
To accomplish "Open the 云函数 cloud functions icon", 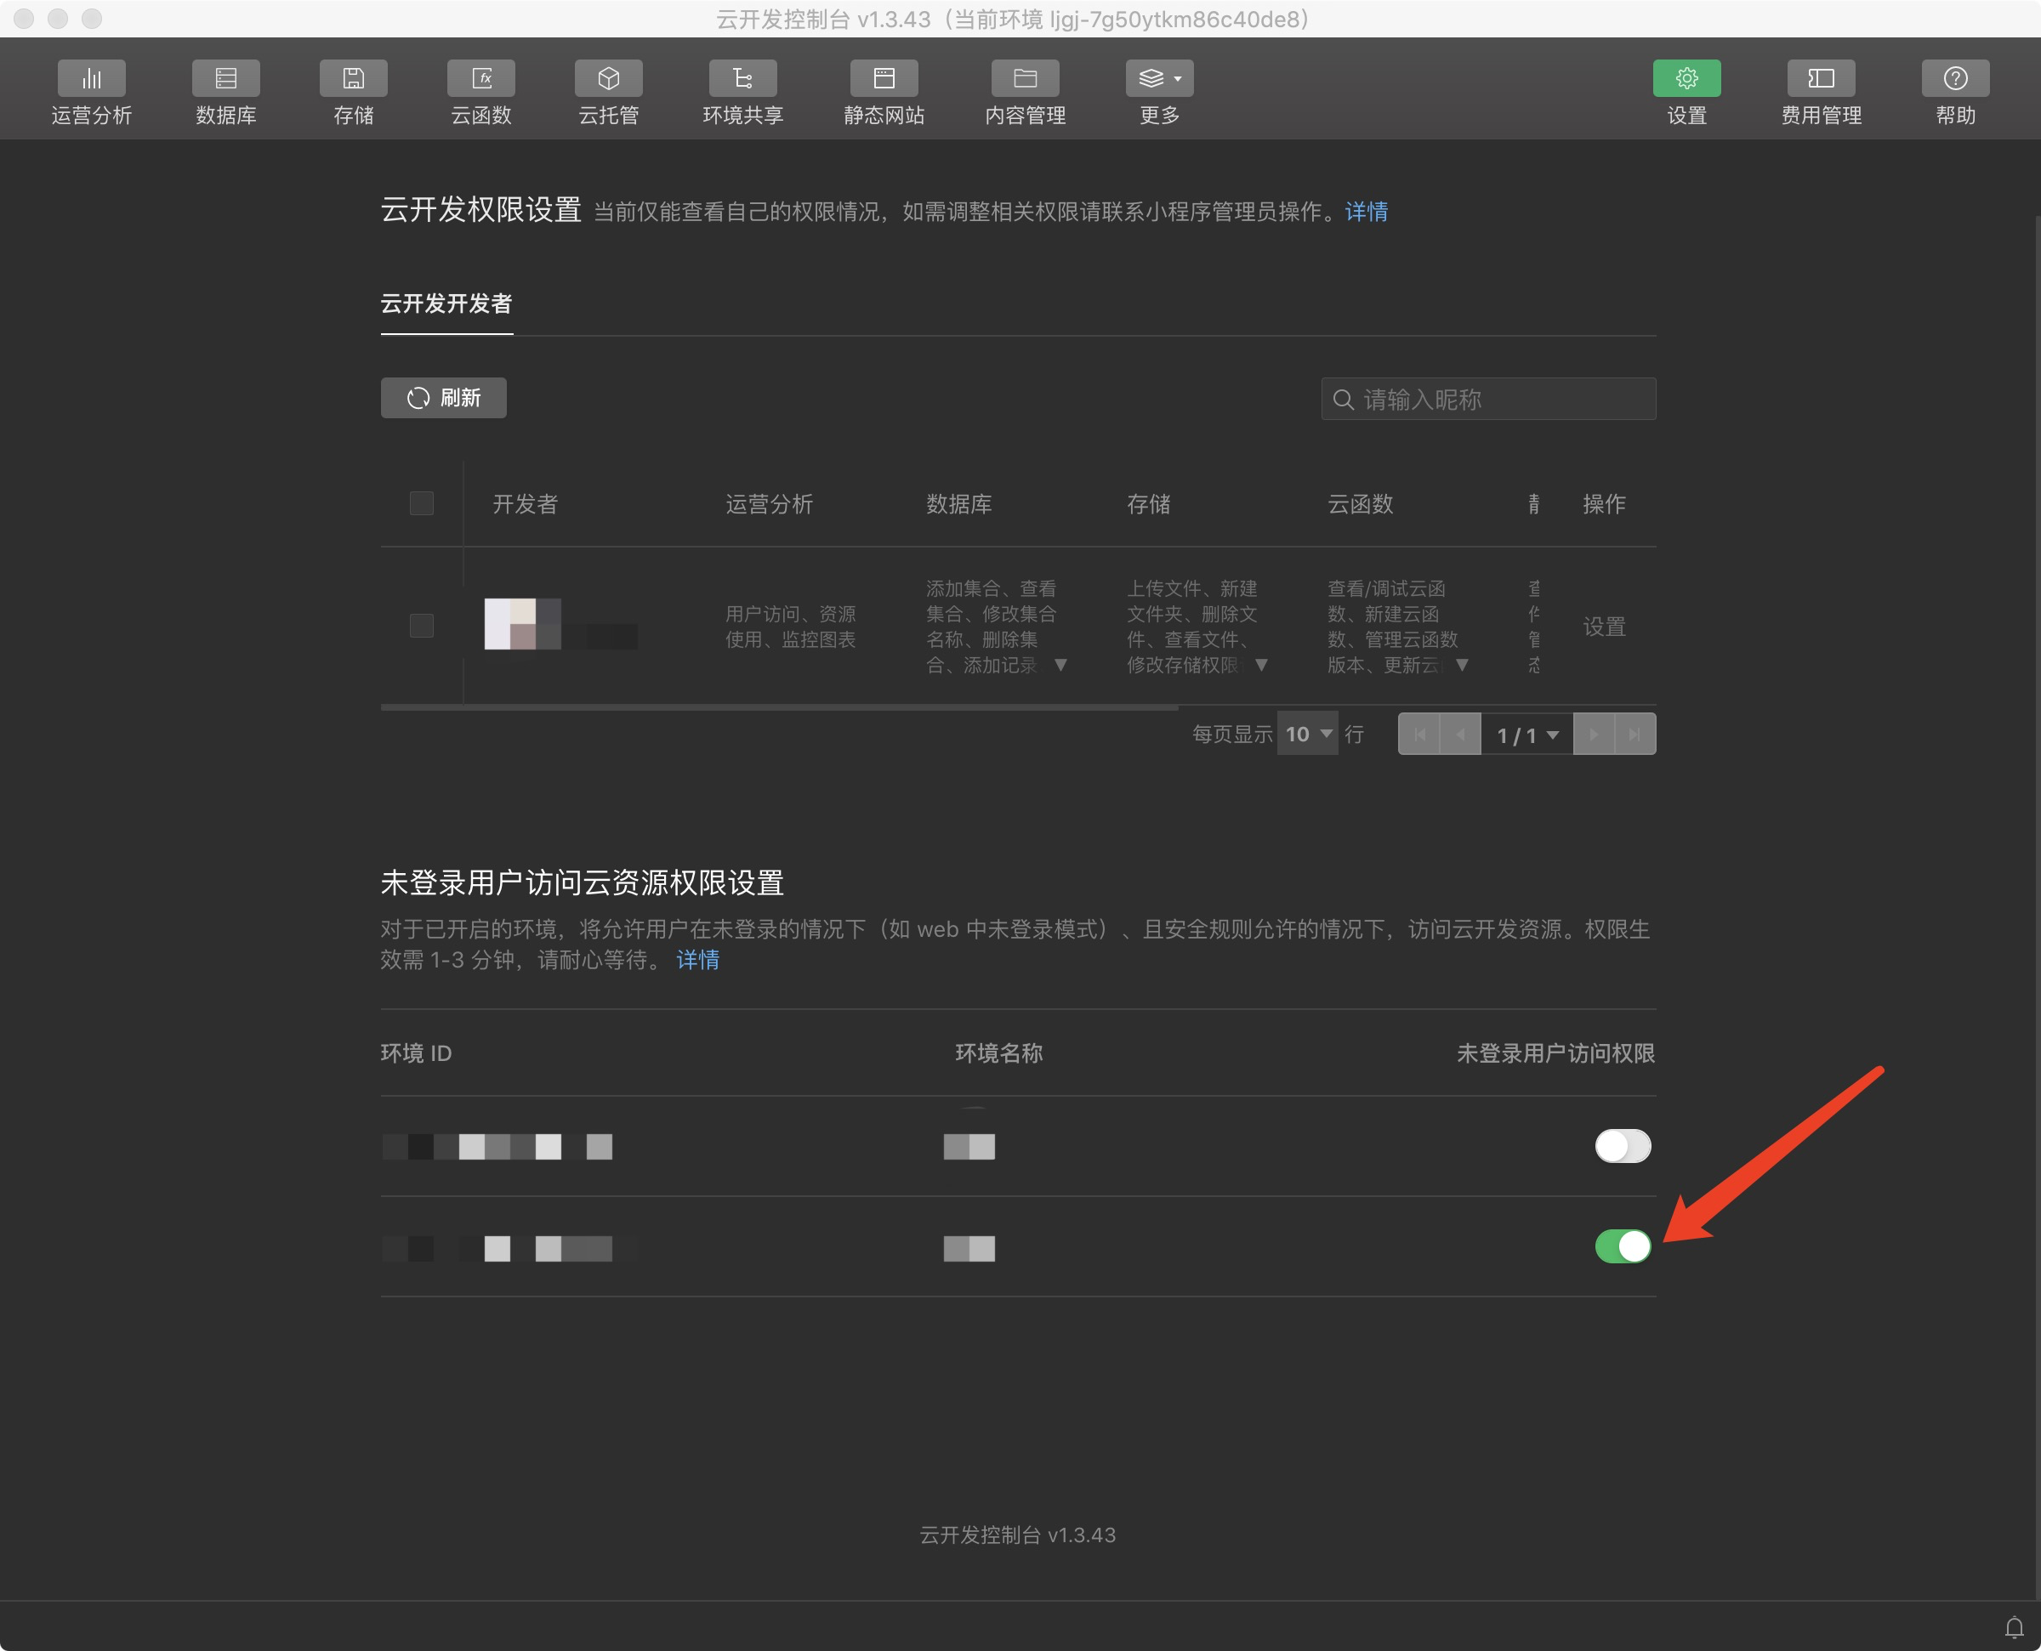I will (481, 79).
